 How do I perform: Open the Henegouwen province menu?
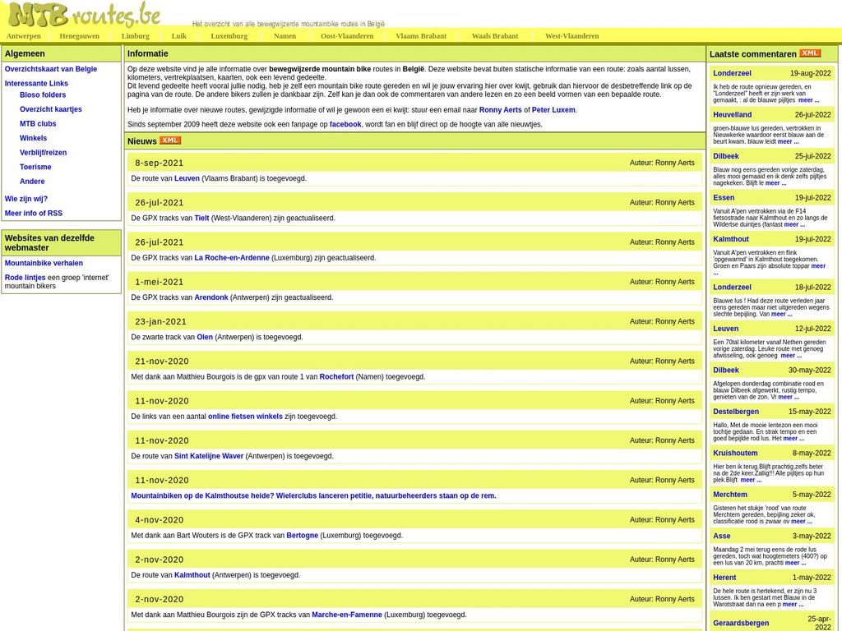pyautogui.click(x=80, y=36)
